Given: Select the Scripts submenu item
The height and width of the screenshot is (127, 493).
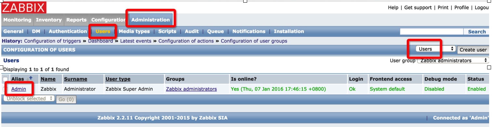Looking at the screenshot, I should click(x=167, y=32).
